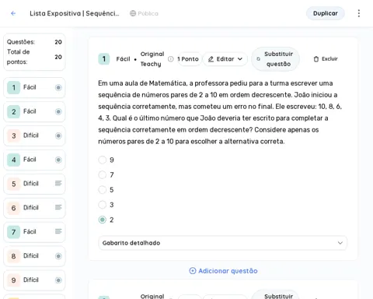Go to question 7 Fácil in sidebar

coord(34,232)
